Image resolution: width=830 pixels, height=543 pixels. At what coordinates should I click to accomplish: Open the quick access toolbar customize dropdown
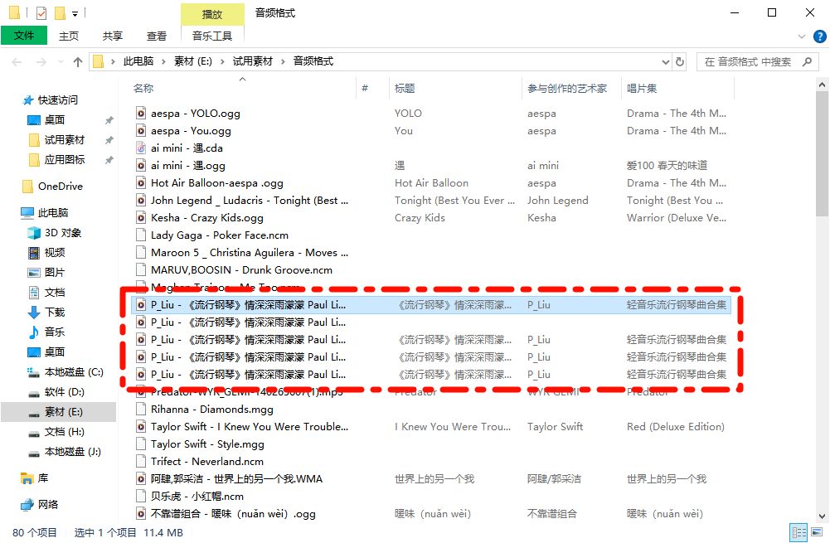pyautogui.click(x=75, y=14)
